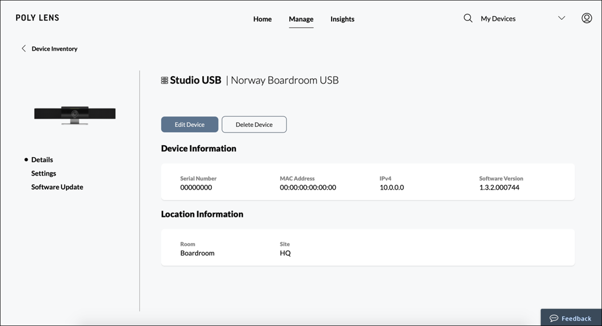Select the Serial Number value 00000000
The height and width of the screenshot is (326, 602).
tap(197, 187)
